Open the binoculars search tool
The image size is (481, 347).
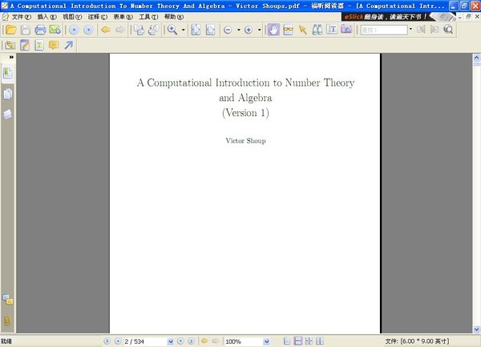[x=317, y=30]
